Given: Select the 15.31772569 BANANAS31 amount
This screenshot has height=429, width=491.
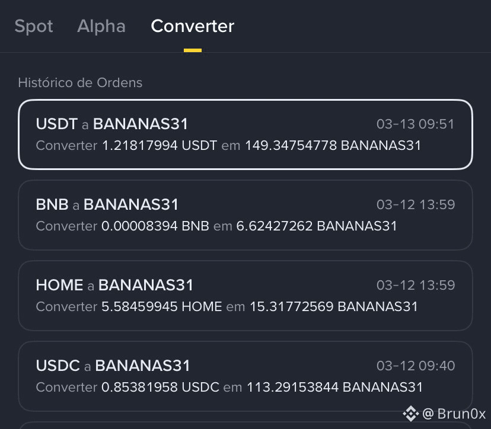Looking at the screenshot, I should [x=334, y=307].
